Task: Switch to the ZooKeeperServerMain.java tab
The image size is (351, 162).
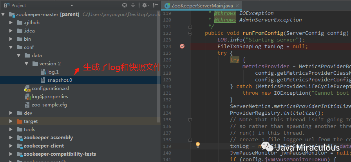Action: 202,5
